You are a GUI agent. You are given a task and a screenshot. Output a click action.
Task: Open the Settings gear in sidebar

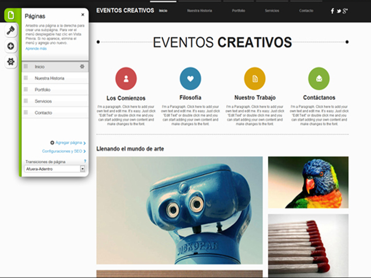tap(11, 61)
